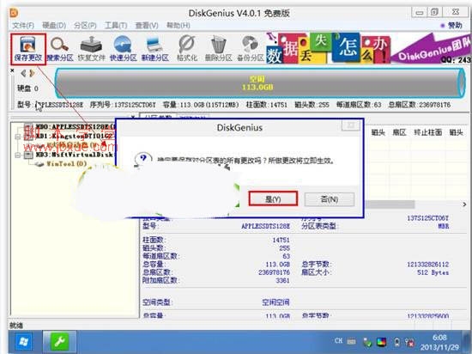Click the 保存更改 save changes icon

[x=28, y=49]
